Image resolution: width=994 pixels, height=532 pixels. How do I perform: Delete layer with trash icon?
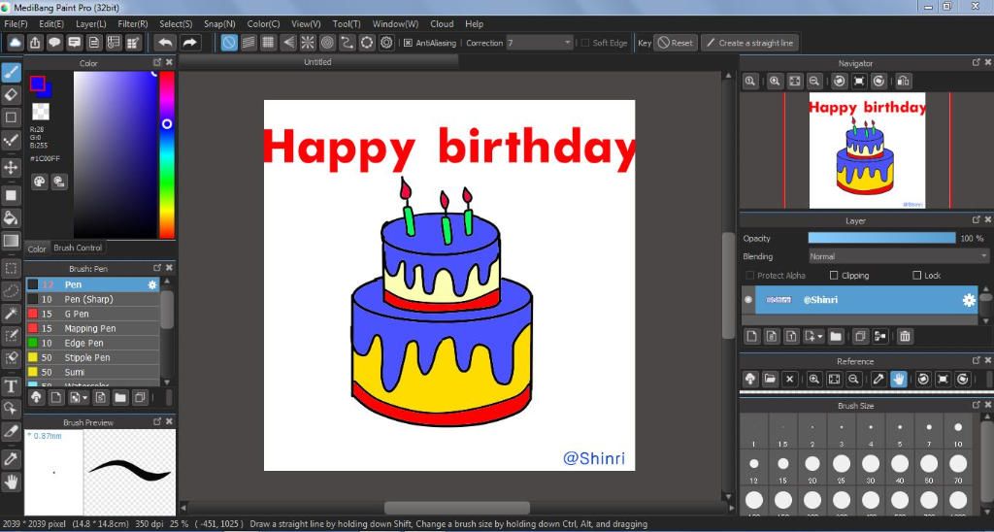pos(906,336)
